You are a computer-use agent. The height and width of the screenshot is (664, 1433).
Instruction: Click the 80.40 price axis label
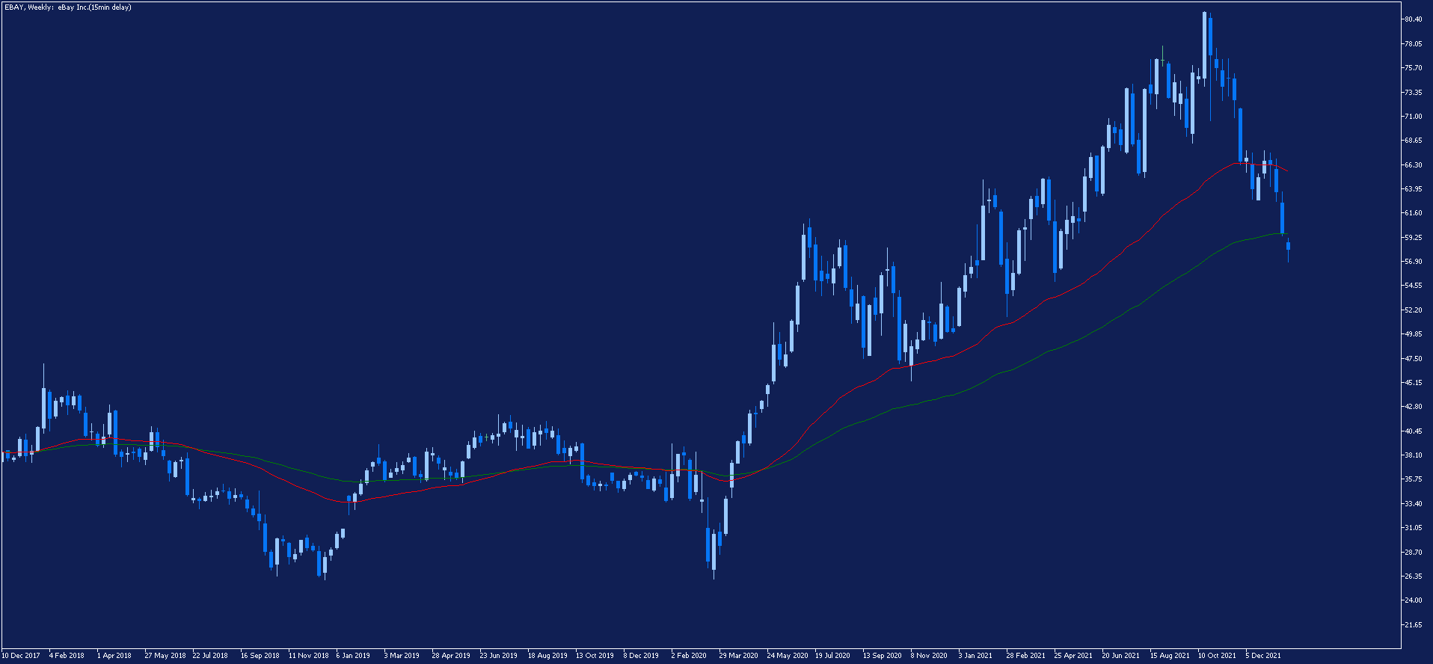coord(1413,19)
